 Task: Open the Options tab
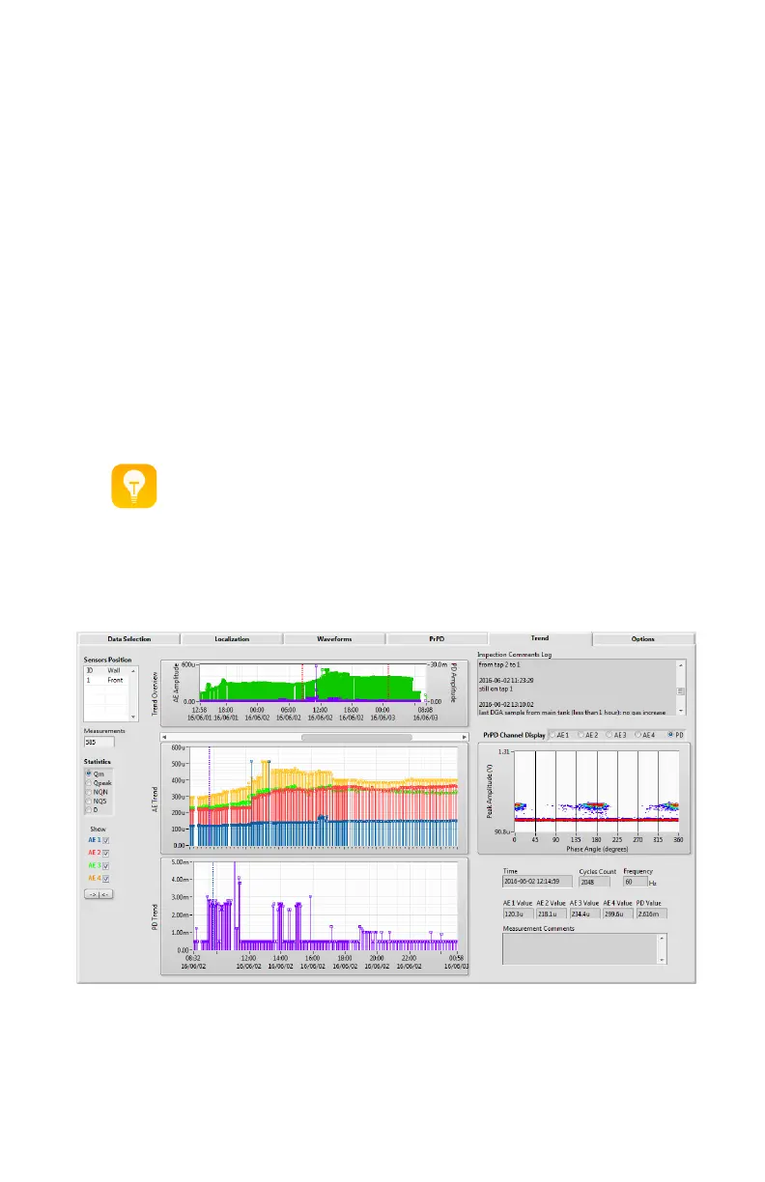point(642,638)
